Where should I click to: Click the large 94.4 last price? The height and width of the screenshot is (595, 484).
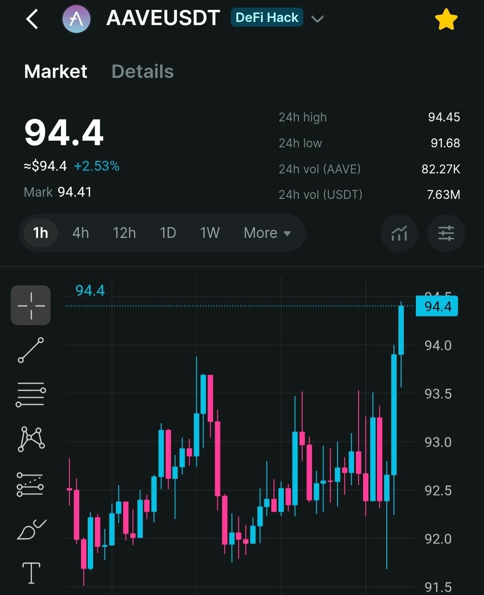pyautogui.click(x=64, y=133)
